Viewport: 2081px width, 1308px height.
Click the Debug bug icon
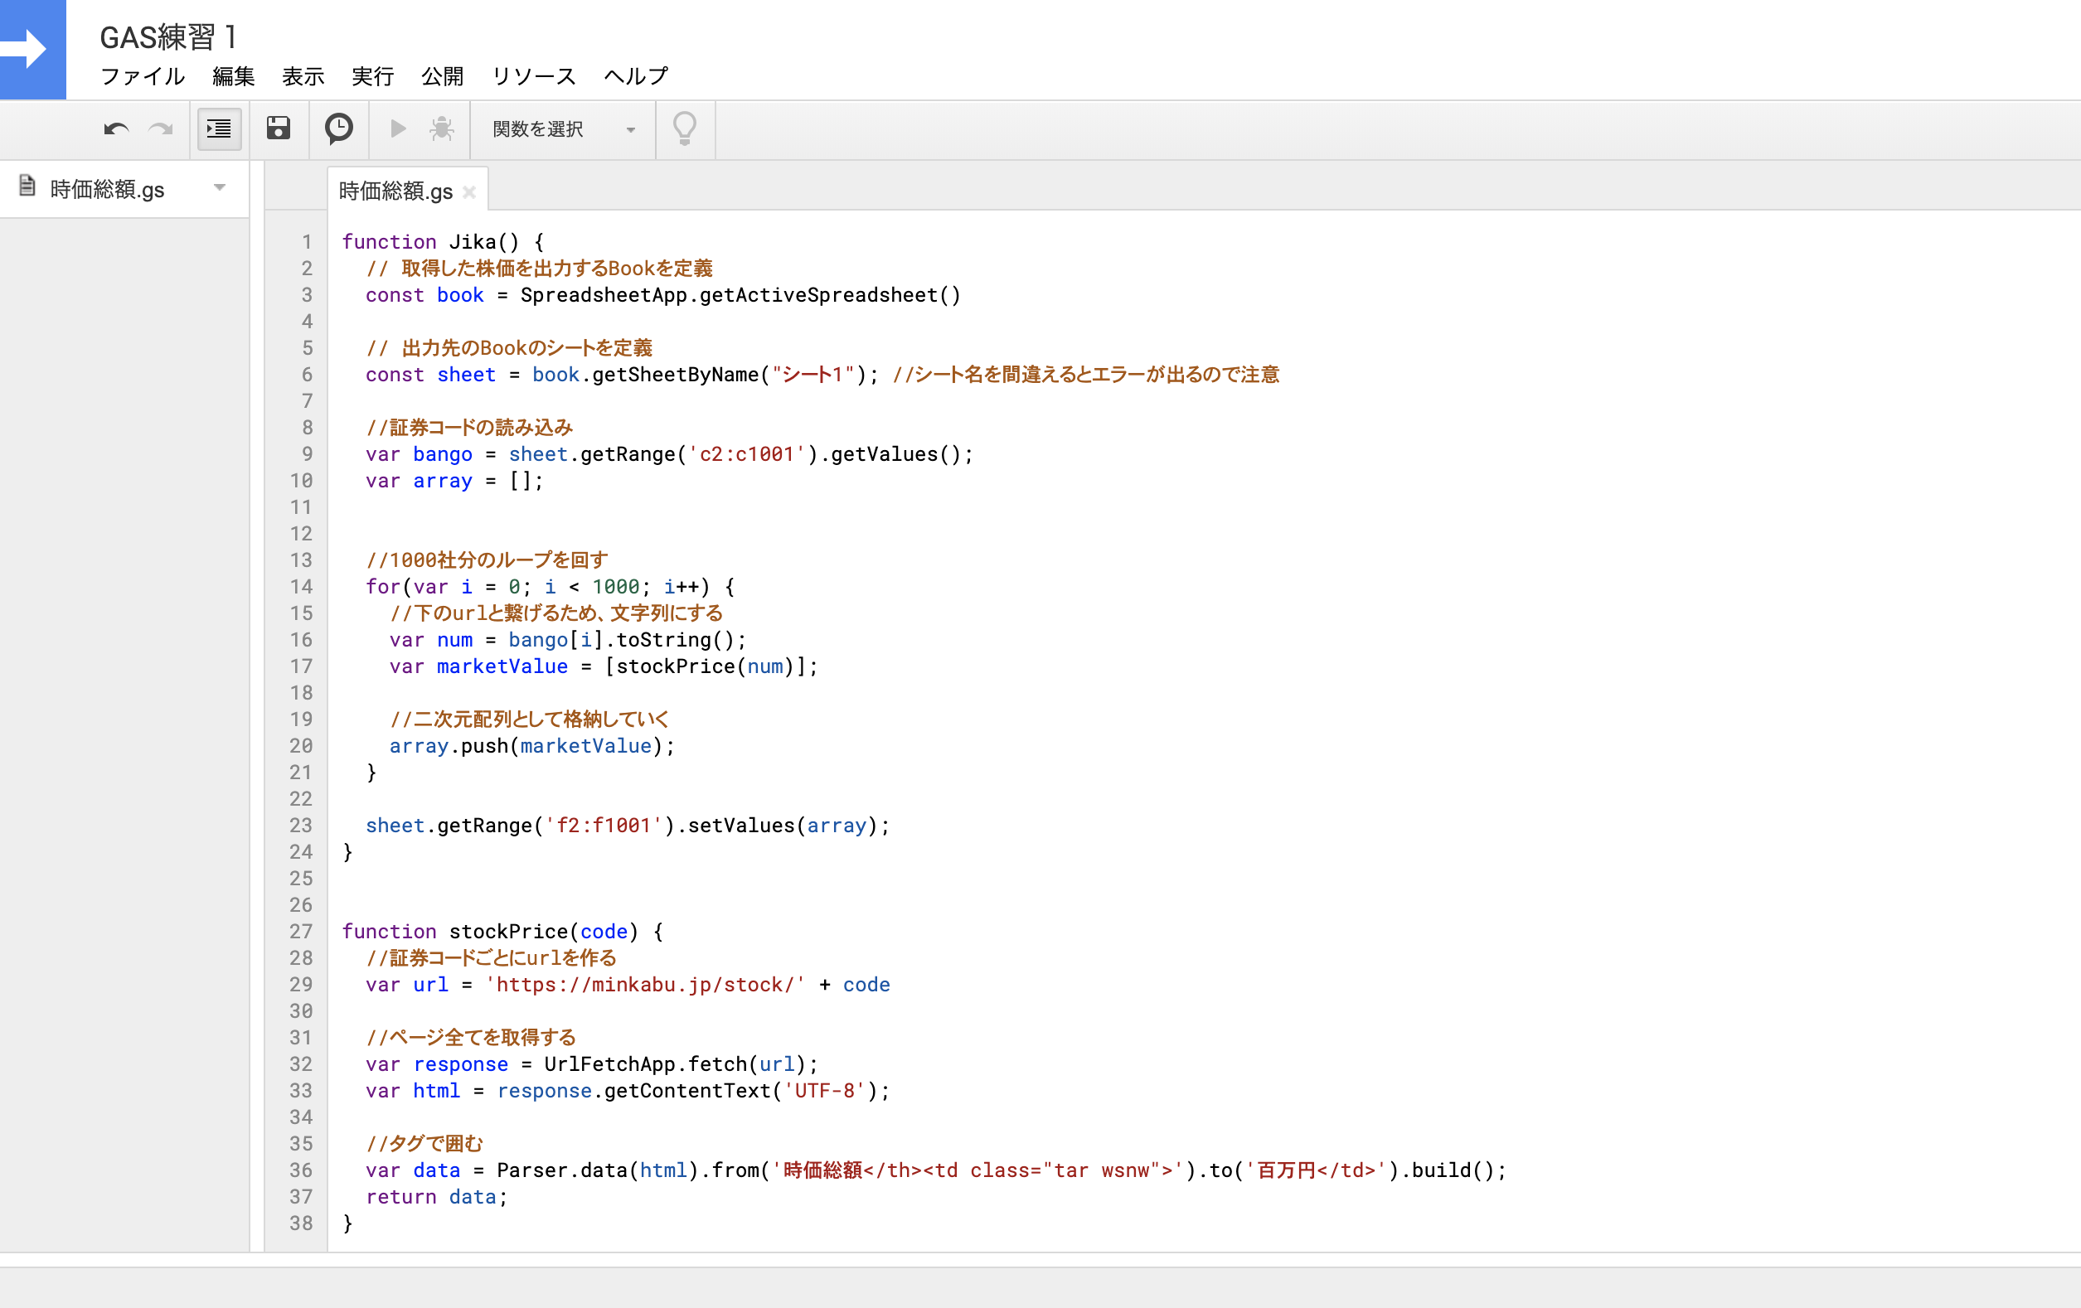pos(442,128)
